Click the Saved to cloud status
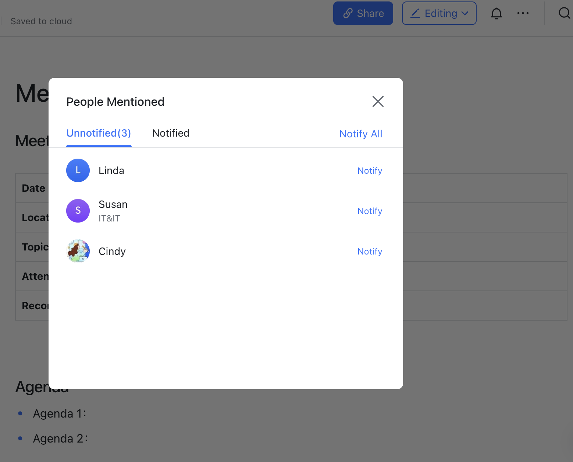Screen dimensions: 573x462 click(x=41, y=21)
